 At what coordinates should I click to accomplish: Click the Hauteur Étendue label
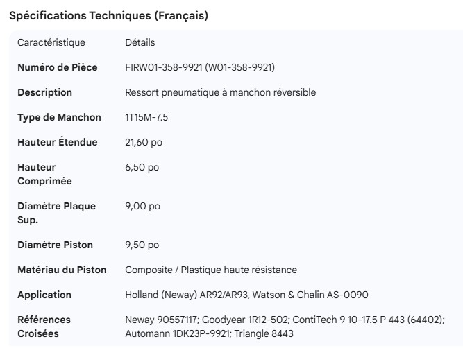point(58,143)
